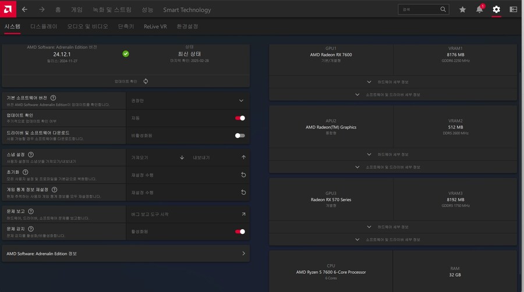Click the magnifier icon in the search box
The width and height of the screenshot is (524, 292).
coord(443,10)
